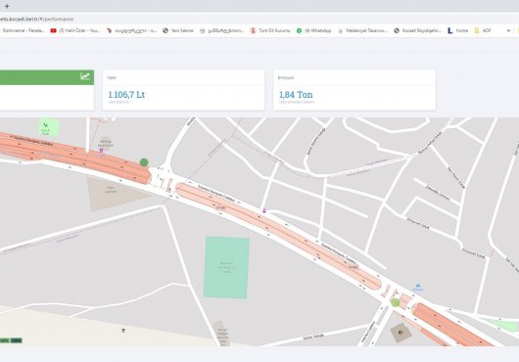Screen dimensions: 519x362
Task: Open the Bizimvezne - Panele... bookmark
Action: [x=24, y=30]
